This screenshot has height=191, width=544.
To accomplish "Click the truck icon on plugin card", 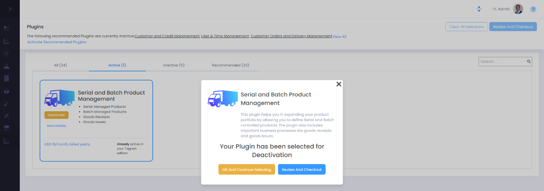I will pyautogui.click(x=60, y=98).
